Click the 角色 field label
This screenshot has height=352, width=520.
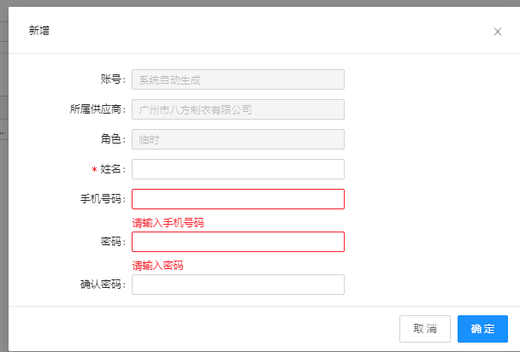point(112,139)
